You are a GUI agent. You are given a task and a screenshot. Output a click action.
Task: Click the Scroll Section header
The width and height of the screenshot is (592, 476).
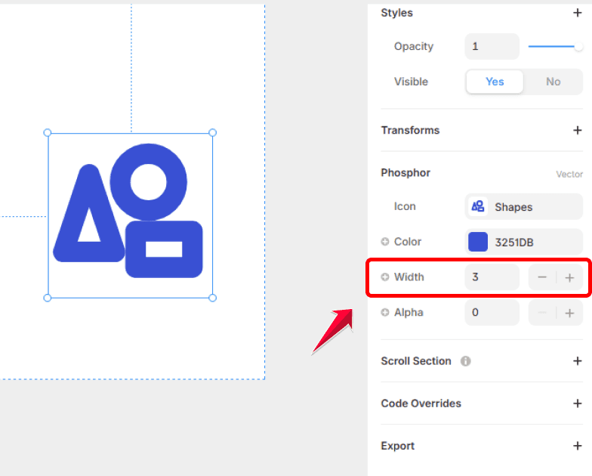point(416,361)
